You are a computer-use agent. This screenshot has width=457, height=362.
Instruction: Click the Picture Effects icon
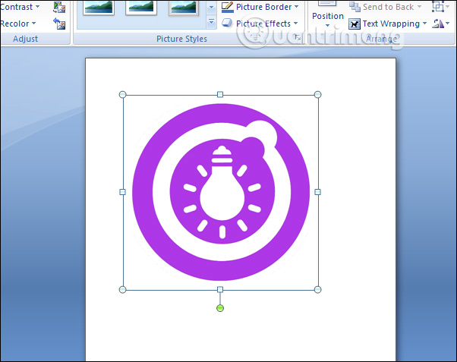point(227,23)
